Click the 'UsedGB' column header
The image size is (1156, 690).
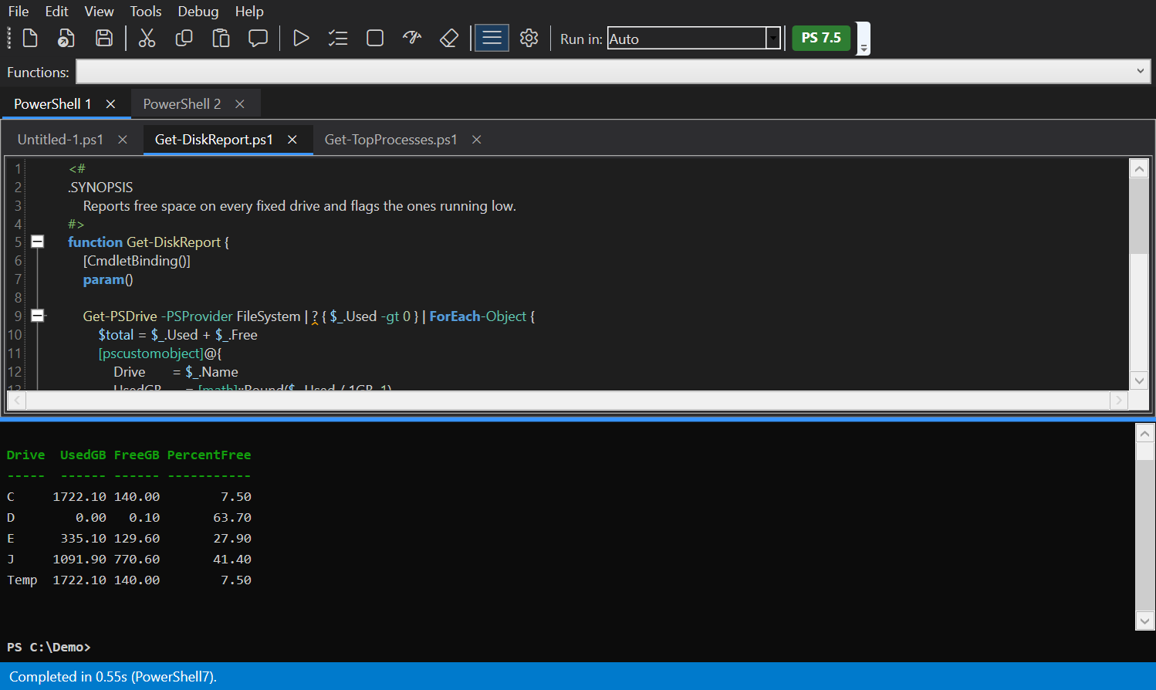point(83,455)
